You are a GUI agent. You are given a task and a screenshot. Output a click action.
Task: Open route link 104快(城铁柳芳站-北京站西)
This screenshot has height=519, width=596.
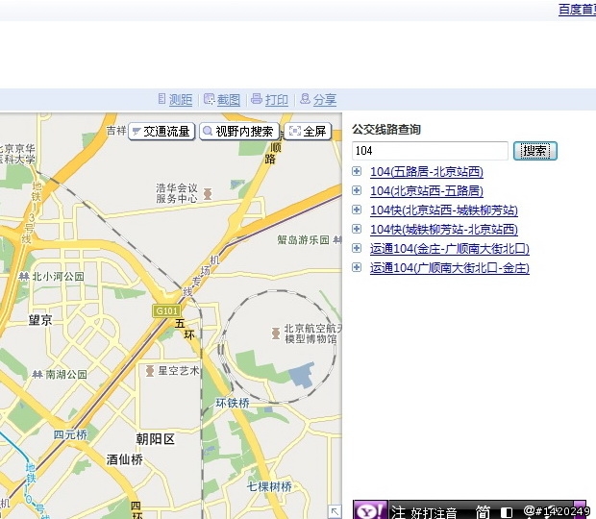coord(444,229)
